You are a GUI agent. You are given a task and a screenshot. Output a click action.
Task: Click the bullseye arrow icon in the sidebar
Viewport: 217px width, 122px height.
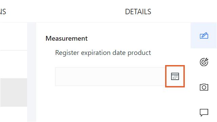coord(204,62)
